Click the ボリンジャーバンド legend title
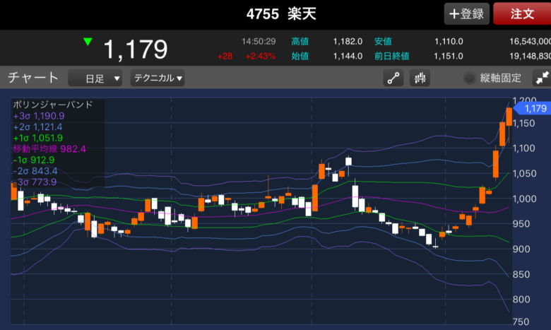This screenshot has width=551, height=330. point(53,105)
